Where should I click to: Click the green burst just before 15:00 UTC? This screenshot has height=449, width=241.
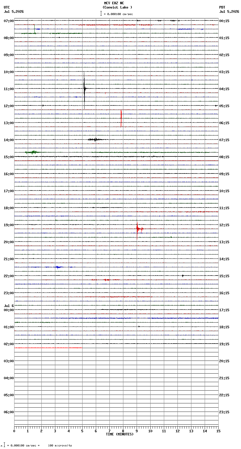click(x=32, y=152)
